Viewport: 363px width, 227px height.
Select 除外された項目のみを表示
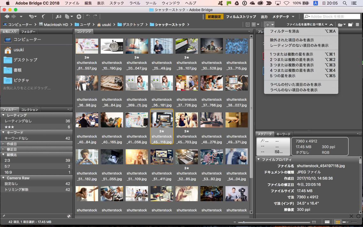301,40
